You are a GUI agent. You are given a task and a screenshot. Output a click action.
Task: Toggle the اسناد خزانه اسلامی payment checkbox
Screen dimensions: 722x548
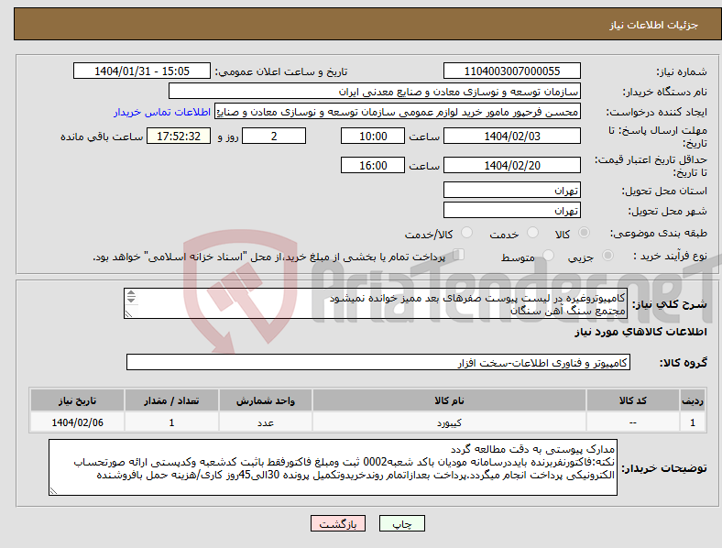[459, 255]
